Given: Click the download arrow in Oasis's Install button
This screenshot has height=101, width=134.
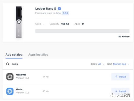Looking at the screenshot, I should 116,91.
